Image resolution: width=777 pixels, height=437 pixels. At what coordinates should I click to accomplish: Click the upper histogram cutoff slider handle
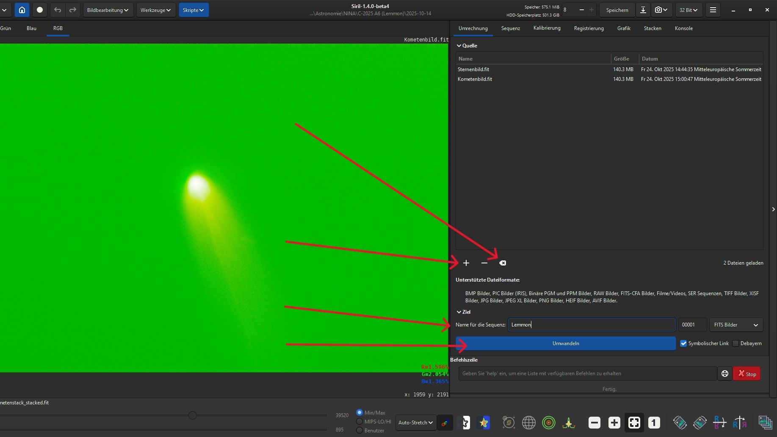point(193,415)
